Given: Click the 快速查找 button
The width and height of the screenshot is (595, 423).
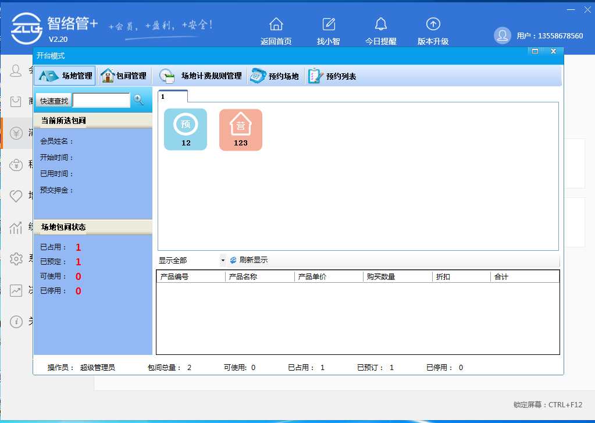Looking at the screenshot, I should tap(52, 100).
